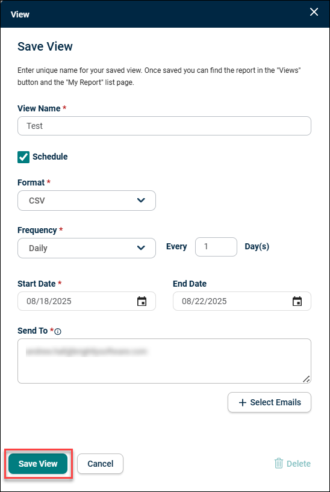Click the Cancel button
Image resolution: width=330 pixels, height=492 pixels.
tap(101, 464)
